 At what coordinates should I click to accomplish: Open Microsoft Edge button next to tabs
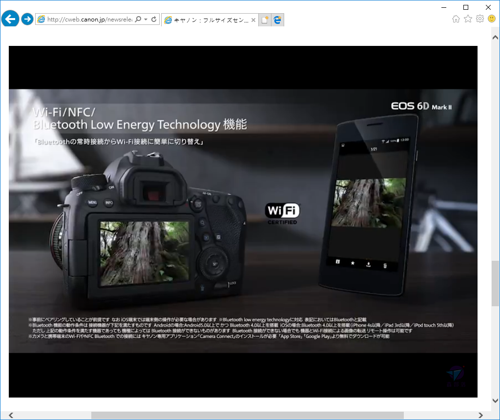coord(277,20)
